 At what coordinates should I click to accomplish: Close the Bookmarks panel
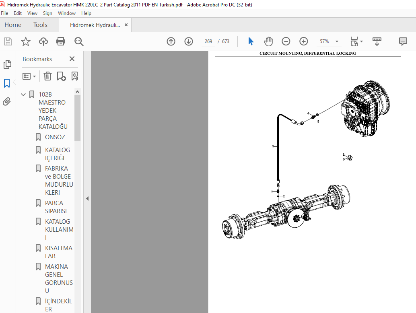coord(72,59)
